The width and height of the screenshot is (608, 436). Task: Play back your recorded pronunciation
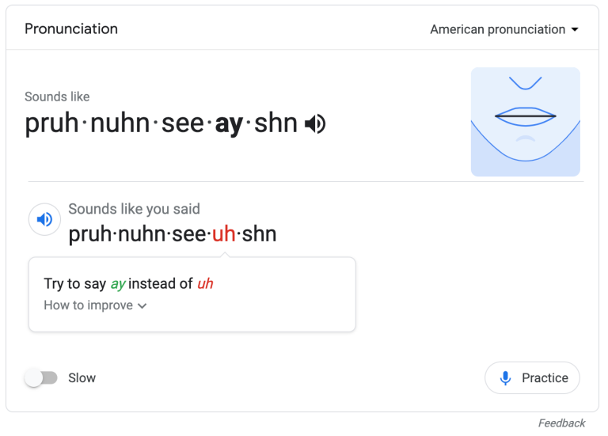coord(45,219)
